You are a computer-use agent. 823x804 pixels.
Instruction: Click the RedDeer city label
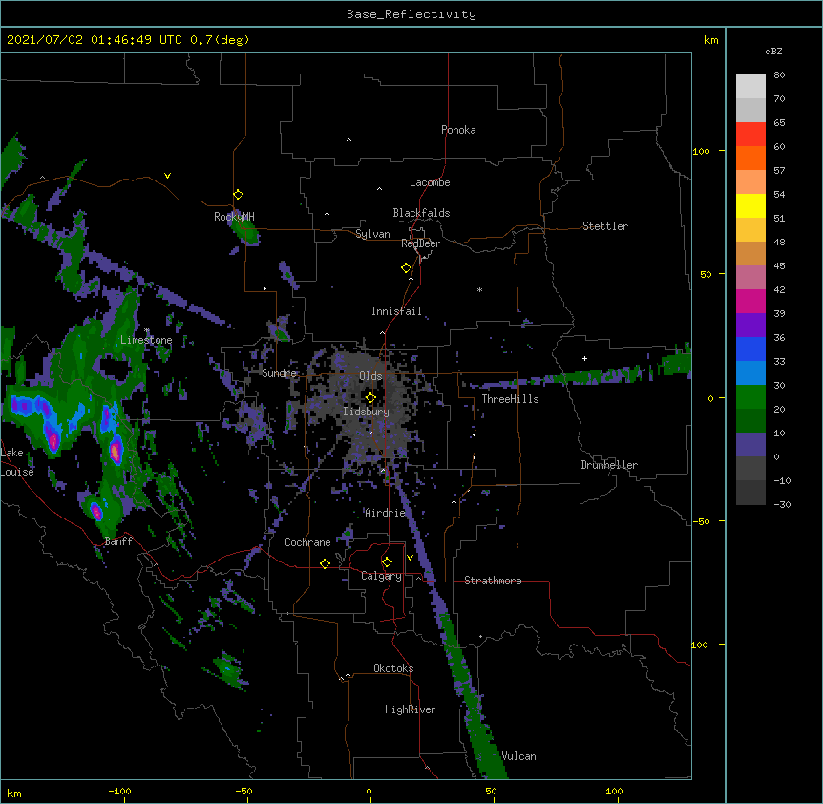click(x=420, y=243)
